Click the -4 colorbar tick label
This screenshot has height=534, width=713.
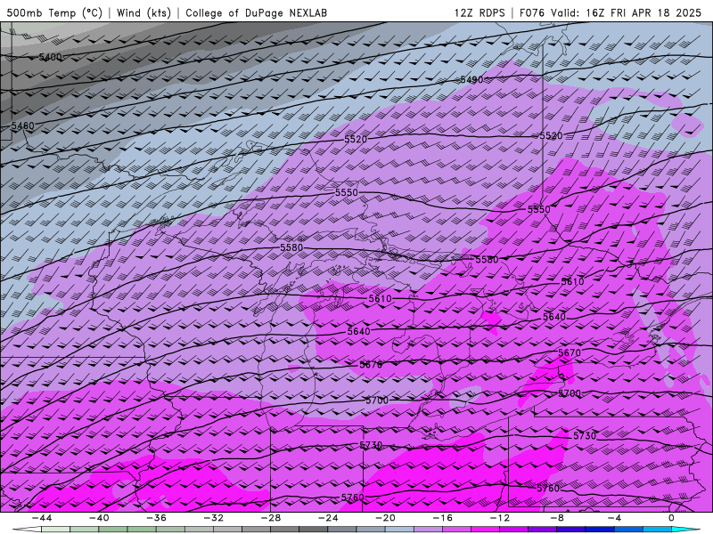pyautogui.click(x=614, y=518)
